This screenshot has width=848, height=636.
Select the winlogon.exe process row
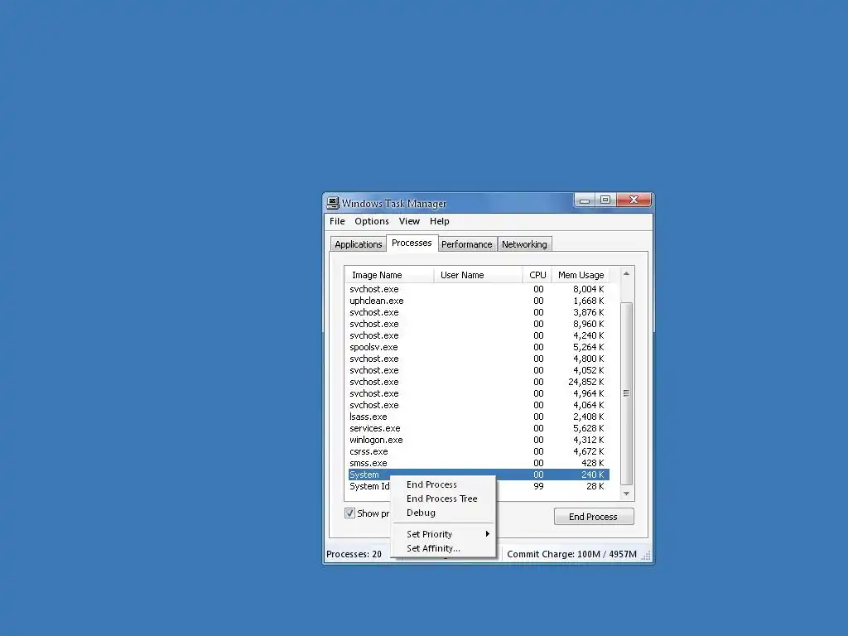click(x=478, y=441)
